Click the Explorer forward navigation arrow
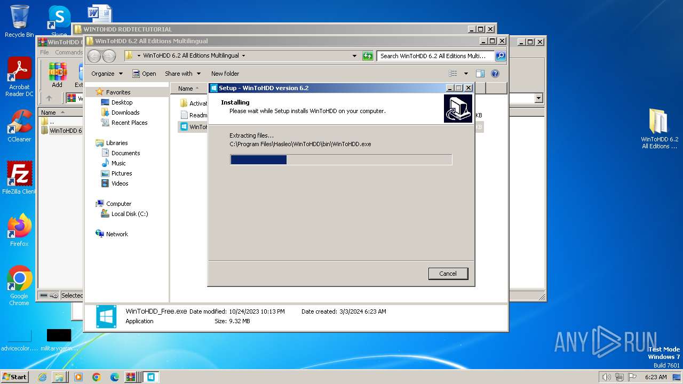 [109, 56]
